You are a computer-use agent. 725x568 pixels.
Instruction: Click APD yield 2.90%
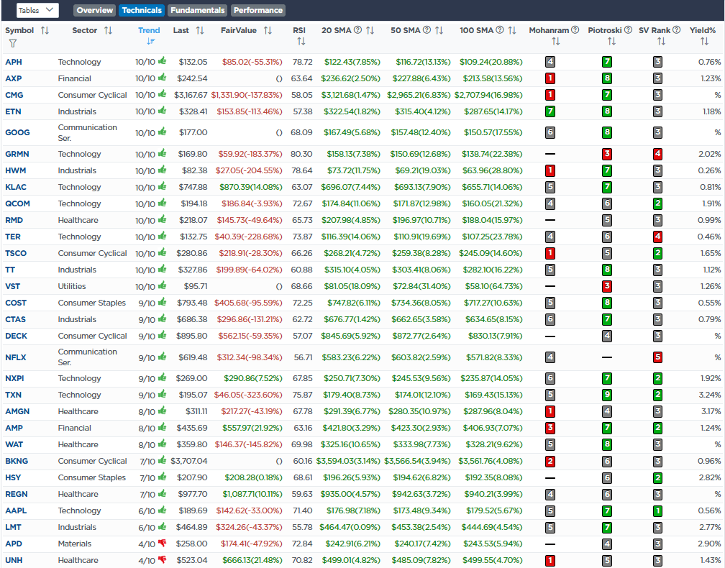coord(709,544)
